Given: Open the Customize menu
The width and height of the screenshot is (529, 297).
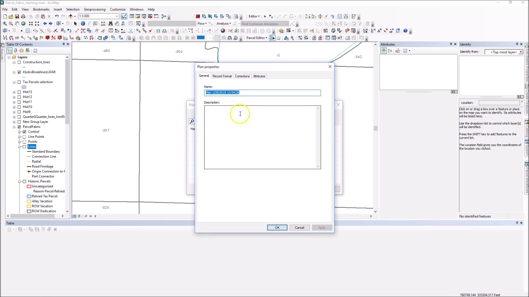Looking at the screenshot, I should click(117, 9).
